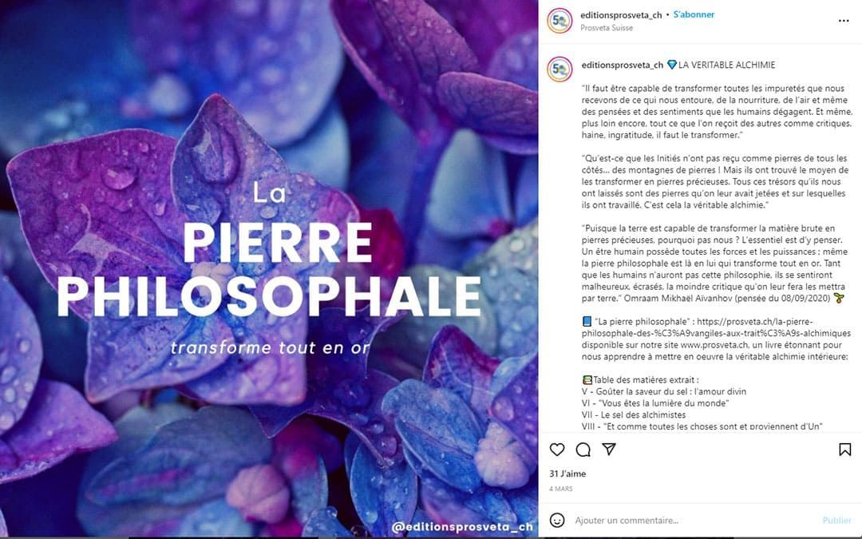The image size is (862, 539).
Task: Like the post with heart icon
Action: [557, 450]
